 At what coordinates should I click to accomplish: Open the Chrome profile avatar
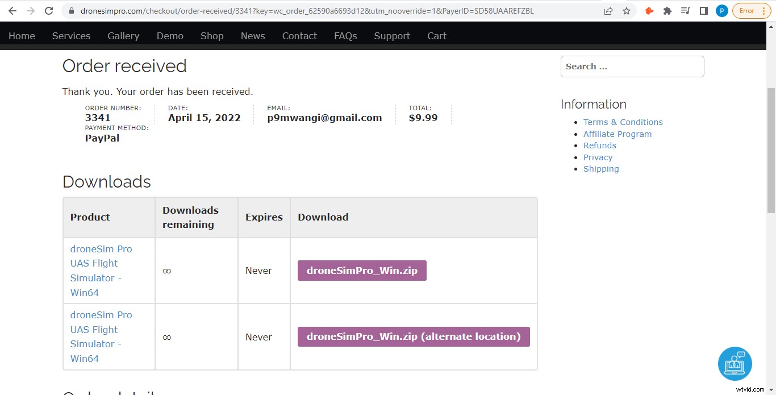click(x=721, y=11)
